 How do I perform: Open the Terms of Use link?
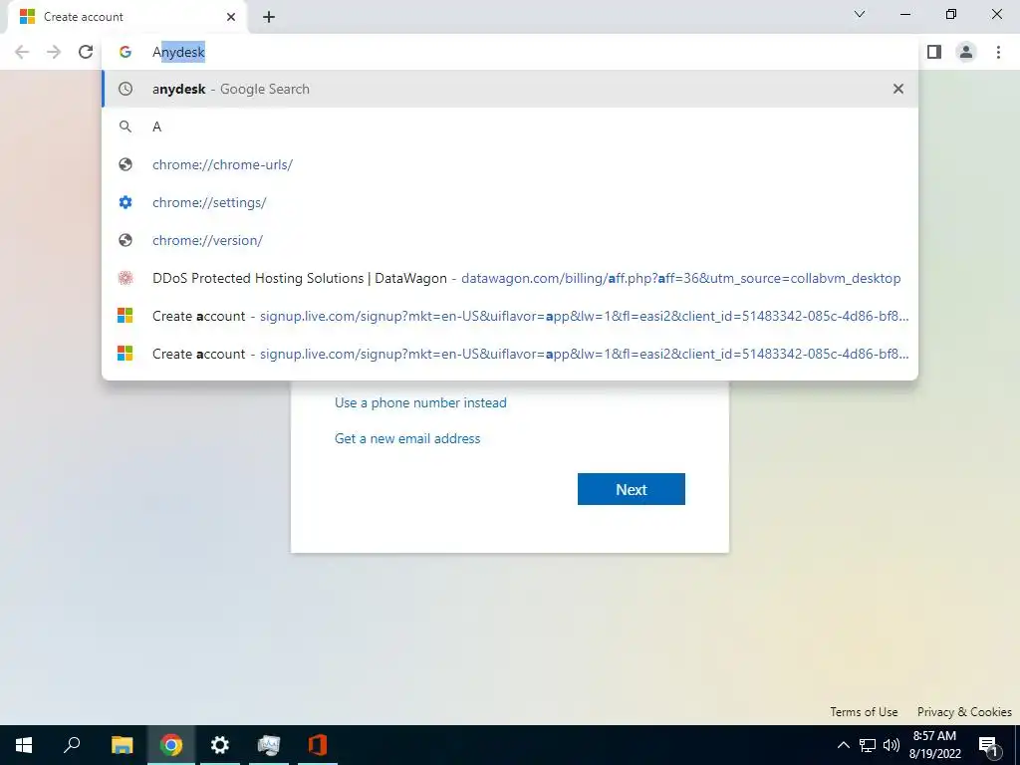pyautogui.click(x=864, y=711)
